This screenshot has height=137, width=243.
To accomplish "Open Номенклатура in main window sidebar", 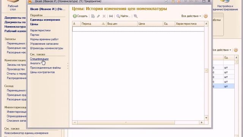I will click(15, 27).
